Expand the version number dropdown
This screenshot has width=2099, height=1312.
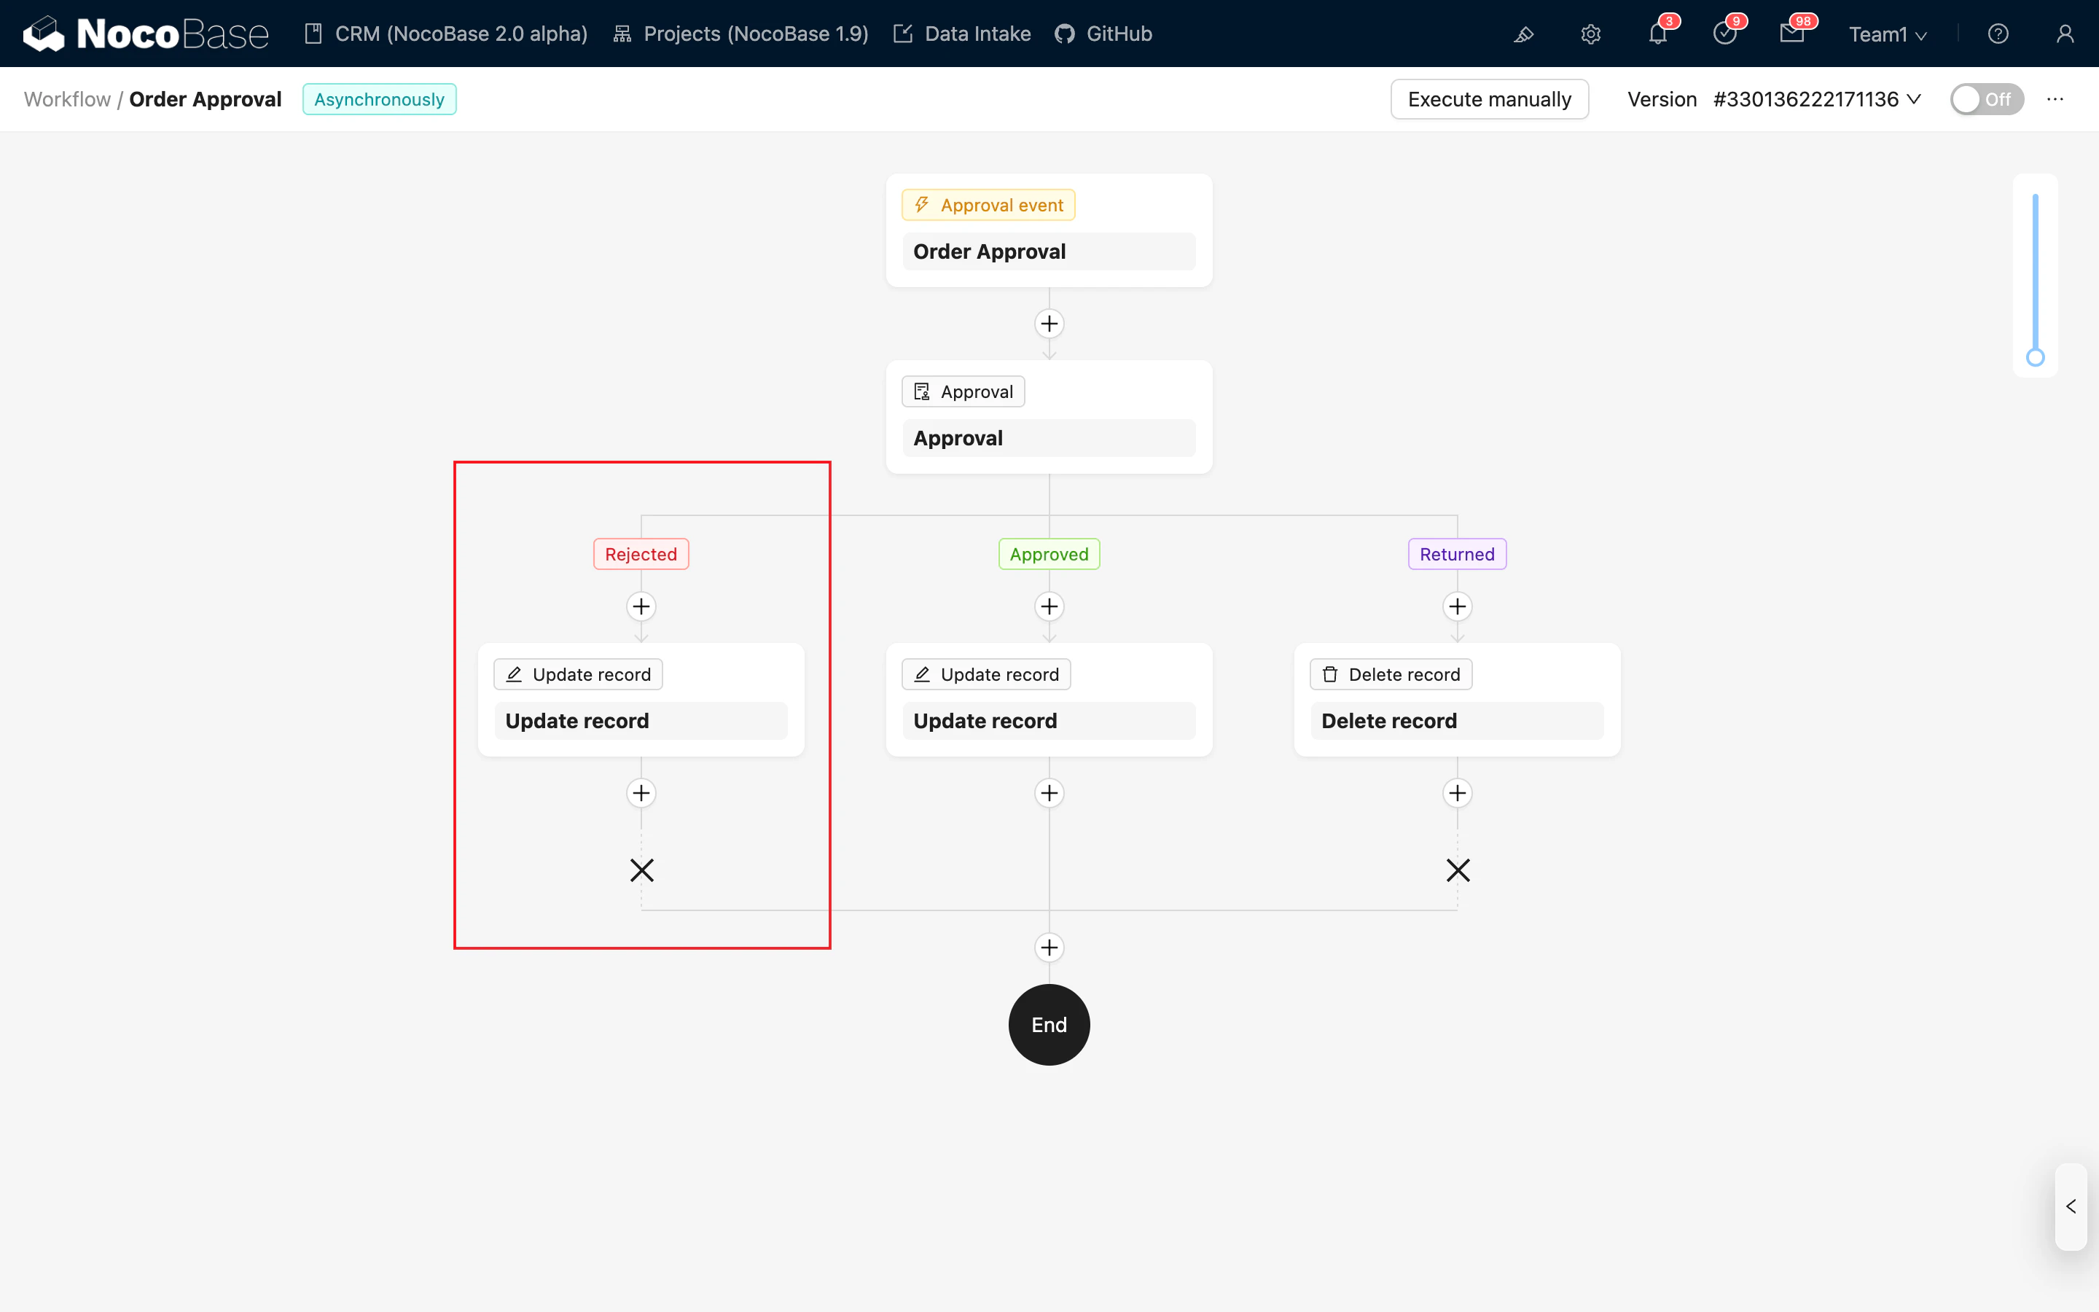click(1817, 99)
